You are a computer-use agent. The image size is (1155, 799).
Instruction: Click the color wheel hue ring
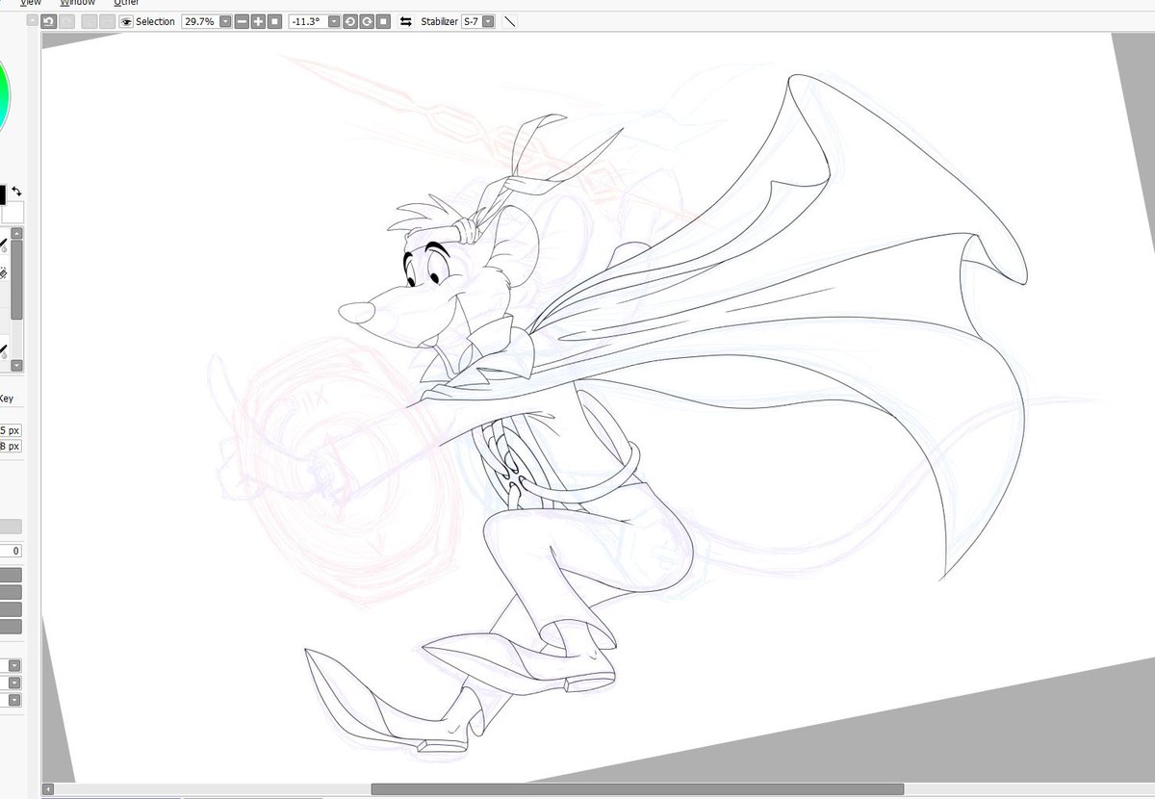[4, 96]
